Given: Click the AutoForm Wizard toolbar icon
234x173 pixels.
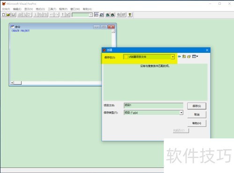Looking at the screenshot, I should click(x=119, y=15).
